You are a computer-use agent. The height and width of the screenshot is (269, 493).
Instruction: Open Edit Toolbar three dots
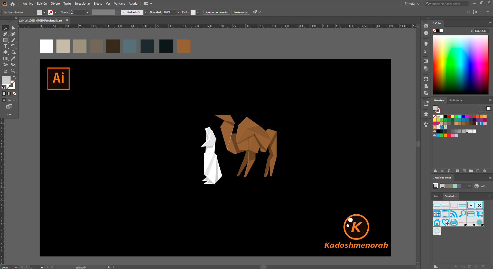[9, 115]
